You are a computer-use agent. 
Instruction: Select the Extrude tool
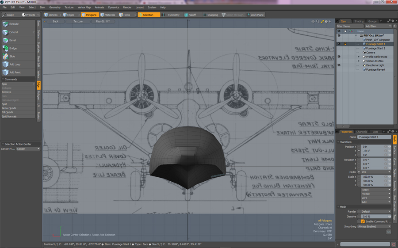coord(18,24)
